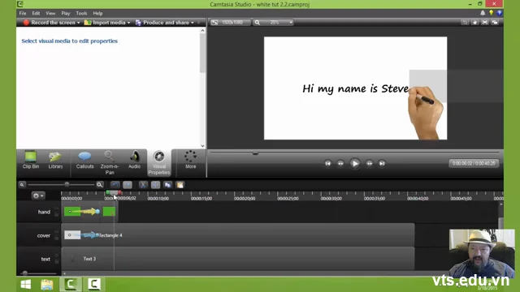
Task: Select the Visual Properties tab
Action: click(x=159, y=162)
